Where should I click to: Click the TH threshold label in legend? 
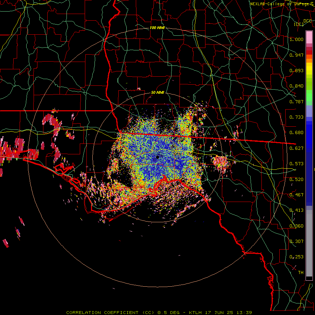tap(301, 273)
